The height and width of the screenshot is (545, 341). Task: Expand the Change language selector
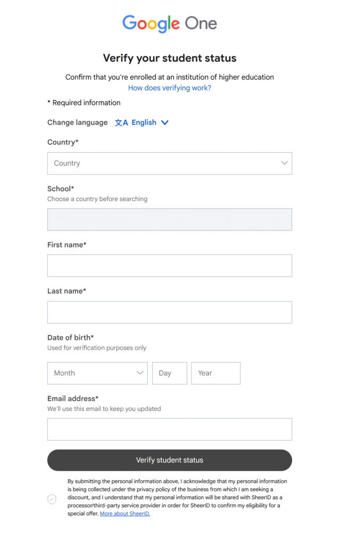pyautogui.click(x=142, y=122)
